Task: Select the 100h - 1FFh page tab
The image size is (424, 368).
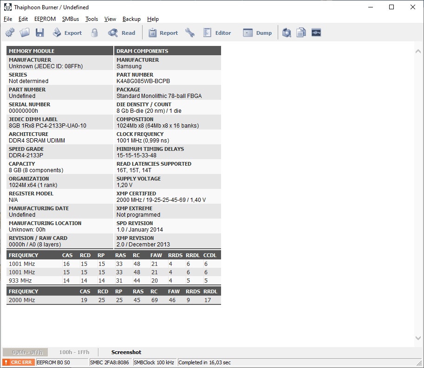Action: (x=74, y=352)
